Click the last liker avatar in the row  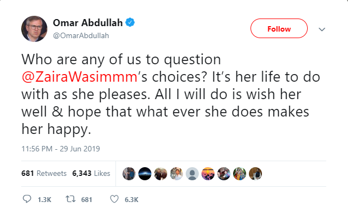[255, 173]
